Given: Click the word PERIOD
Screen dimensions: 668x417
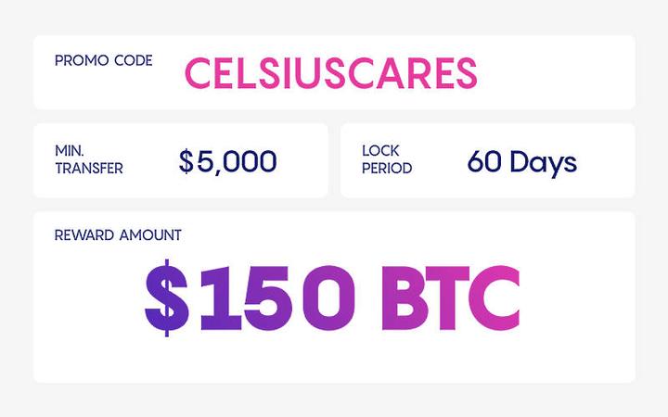Looking at the screenshot, I should pyautogui.click(x=387, y=169).
